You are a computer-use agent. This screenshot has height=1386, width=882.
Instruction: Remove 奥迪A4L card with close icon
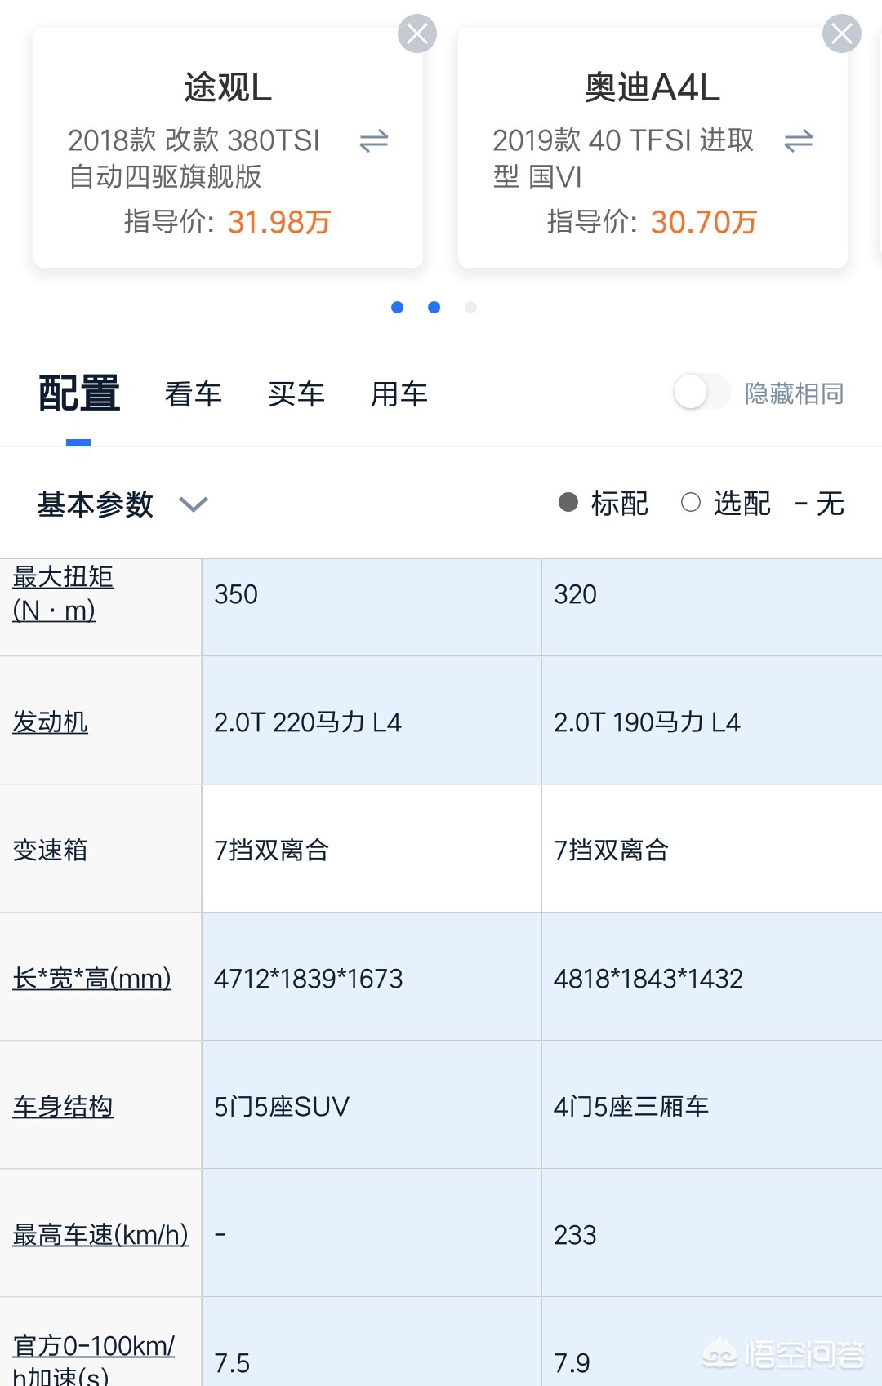pyautogui.click(x=842, y=33)
